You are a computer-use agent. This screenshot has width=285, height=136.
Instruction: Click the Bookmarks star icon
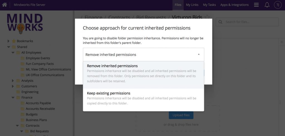coord(14,41)
